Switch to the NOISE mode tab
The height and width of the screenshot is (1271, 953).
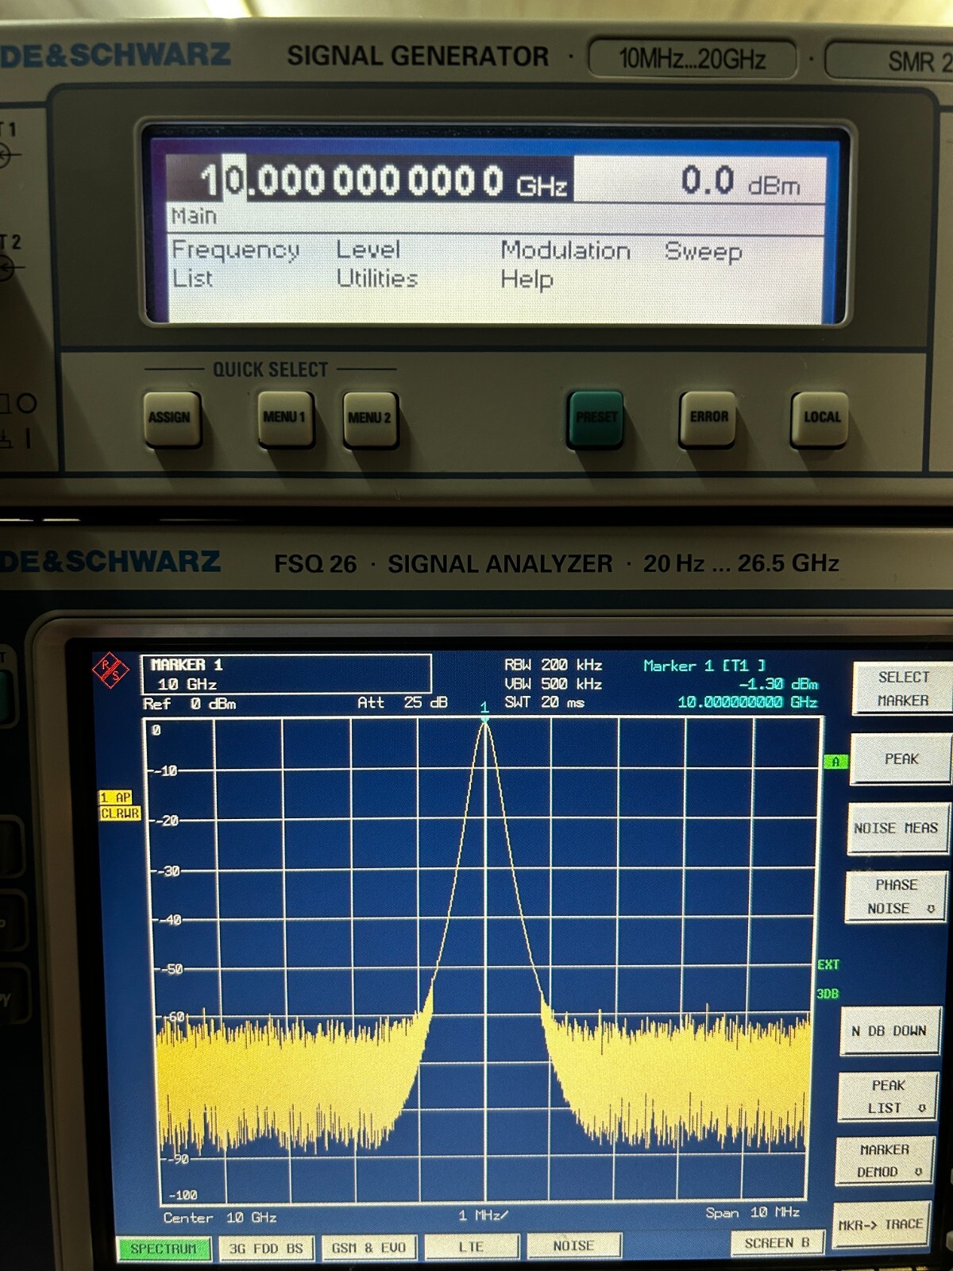point(573,1246)
